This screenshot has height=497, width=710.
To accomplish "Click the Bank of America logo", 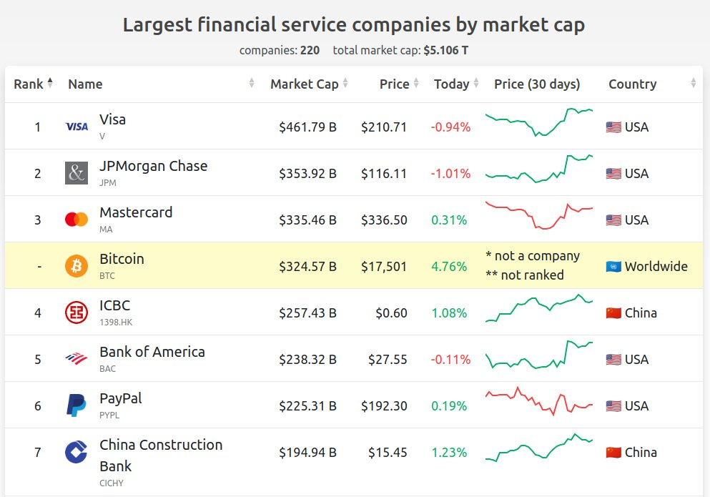I will (x=77, y=359).
